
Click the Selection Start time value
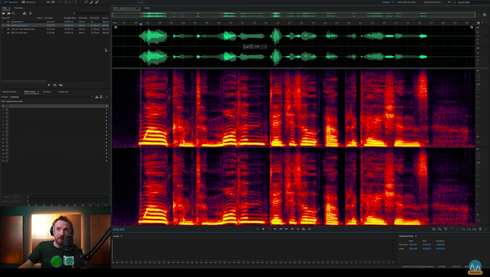coord(413,244)
